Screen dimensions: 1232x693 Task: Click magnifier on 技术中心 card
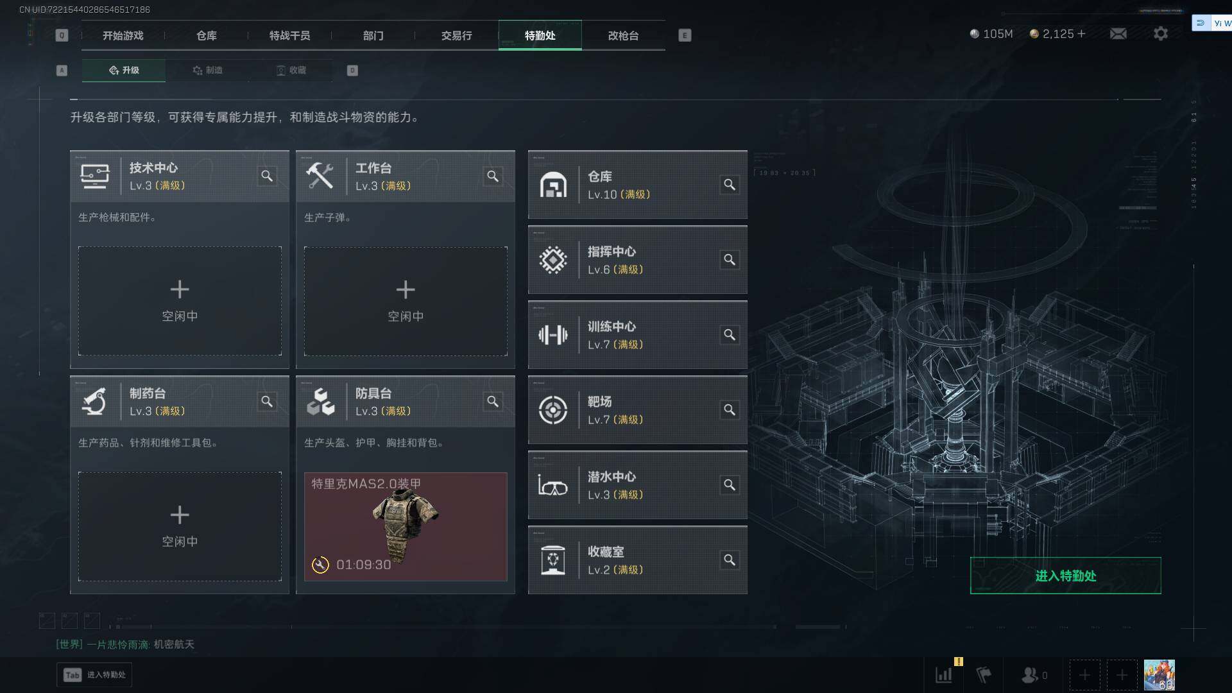[x=267, y=176]
